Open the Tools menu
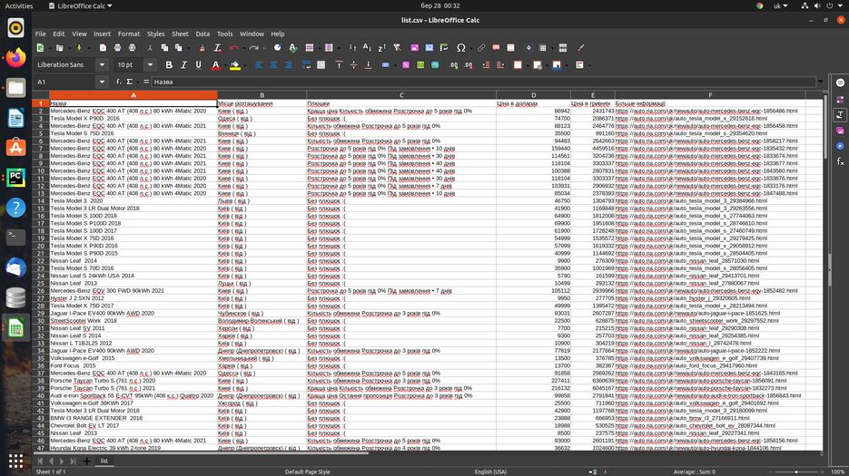The width and height of the screenshot is (849, 476). point(224,34)
